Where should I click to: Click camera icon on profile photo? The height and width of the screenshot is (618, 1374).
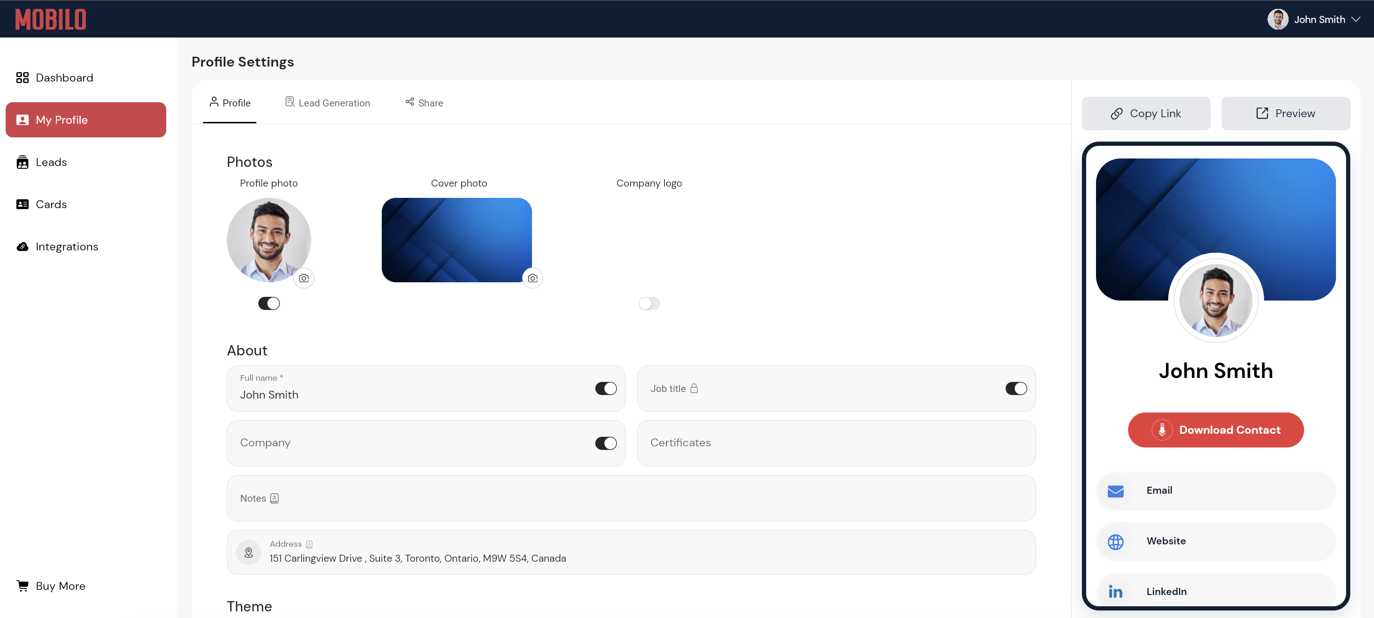click(x=303, y=278)
